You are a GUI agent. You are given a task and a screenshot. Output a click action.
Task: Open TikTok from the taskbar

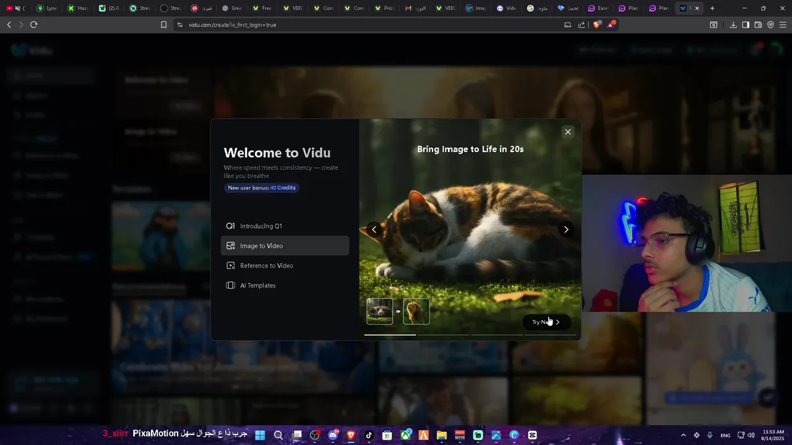coord(369,435)
